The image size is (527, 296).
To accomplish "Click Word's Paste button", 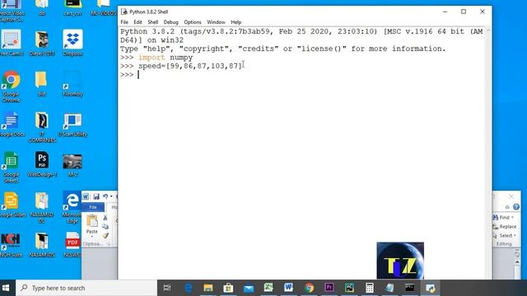I will click(91, 225).
